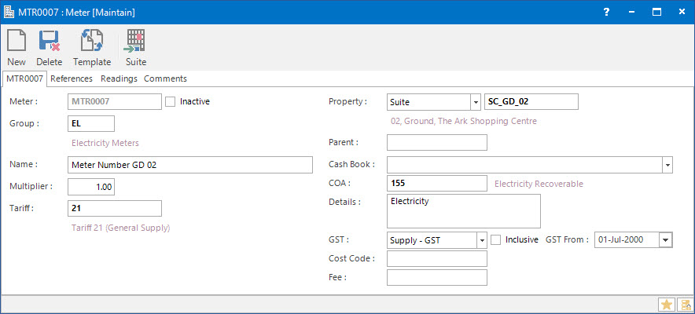Expand the Property type Suite dropdown

475,102
